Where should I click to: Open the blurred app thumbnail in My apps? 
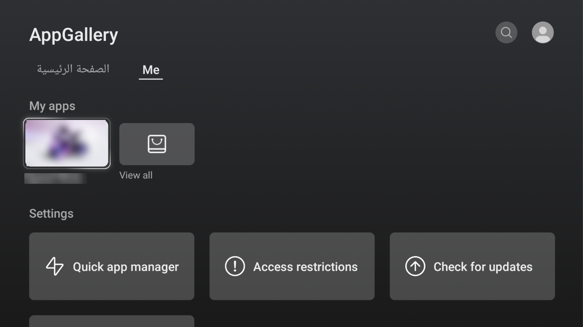67,144
